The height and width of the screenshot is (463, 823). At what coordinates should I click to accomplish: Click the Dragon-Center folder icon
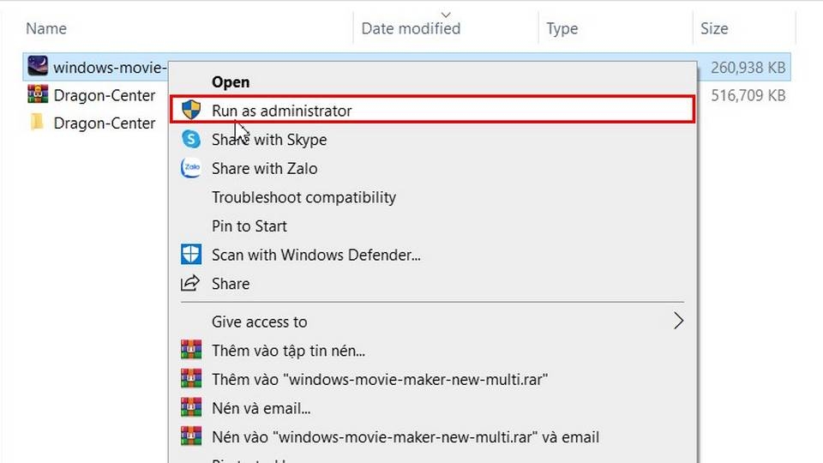(37, 123)
